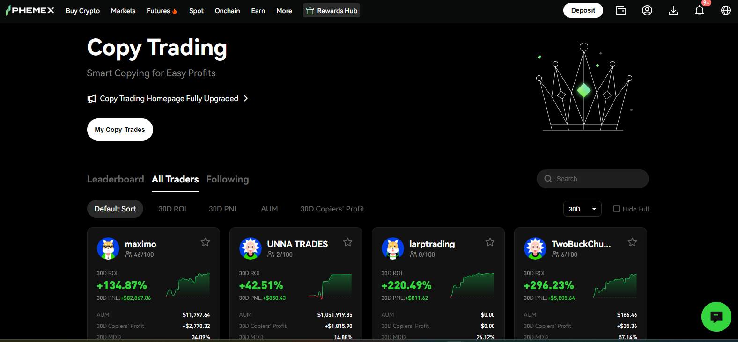Enable the Hide Full checkbox
Viewport: 738px width, 342px height.
pos(617,209)
